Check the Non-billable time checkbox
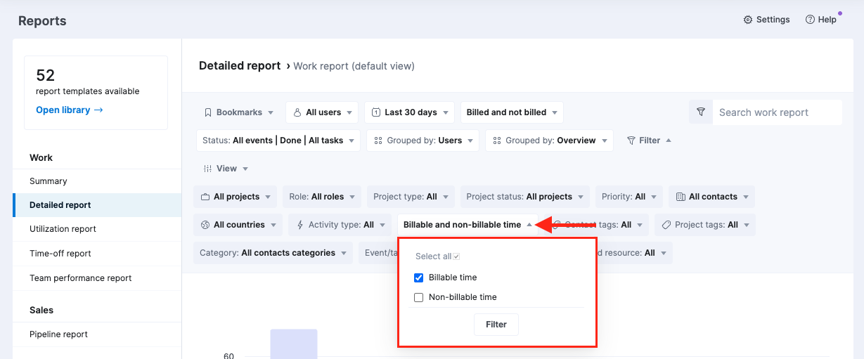Viewport: 864px width, 359px height. coord(419,297)
